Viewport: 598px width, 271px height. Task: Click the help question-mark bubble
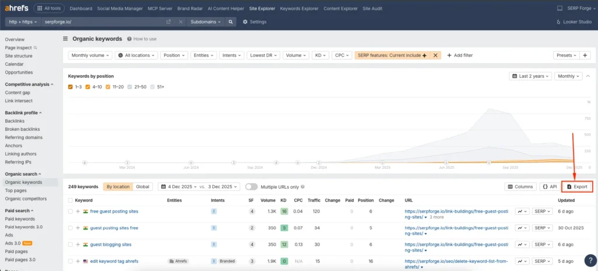coord(130,39)
